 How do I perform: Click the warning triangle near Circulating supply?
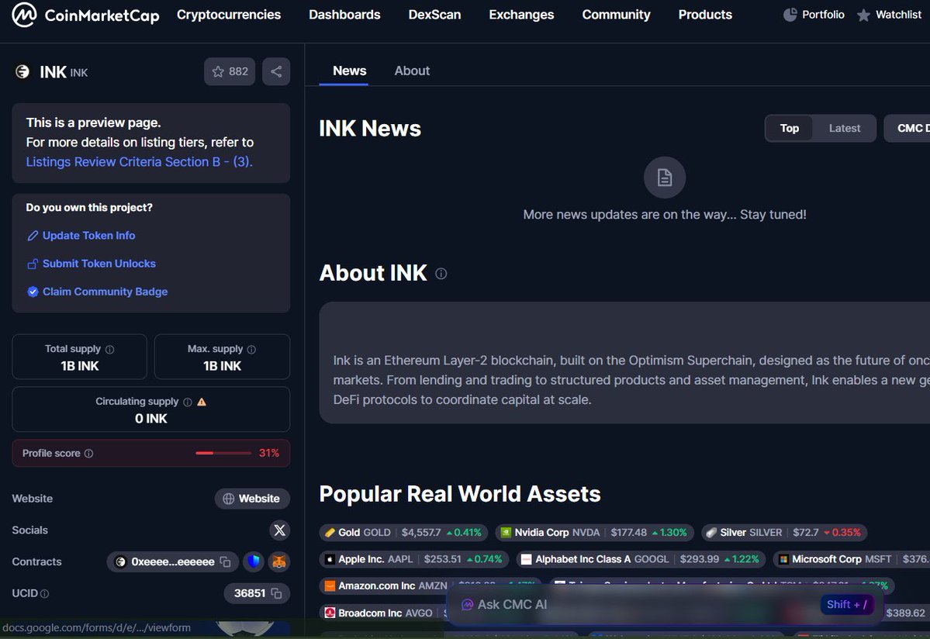[x=202, y=402]
